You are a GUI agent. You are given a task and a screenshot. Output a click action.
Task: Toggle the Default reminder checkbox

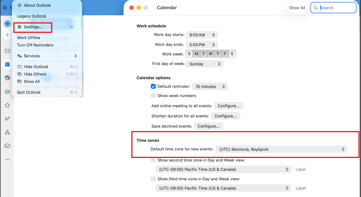(x=153, y=86)
